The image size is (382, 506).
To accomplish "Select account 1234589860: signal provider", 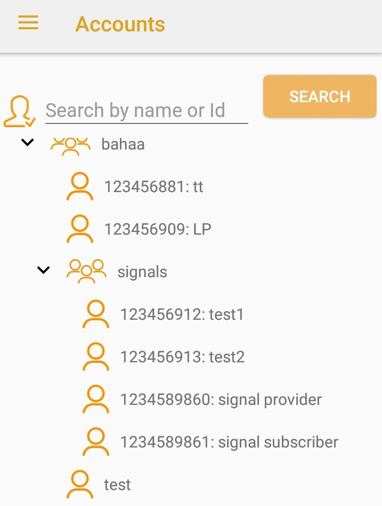I will [x=221, y=400].
